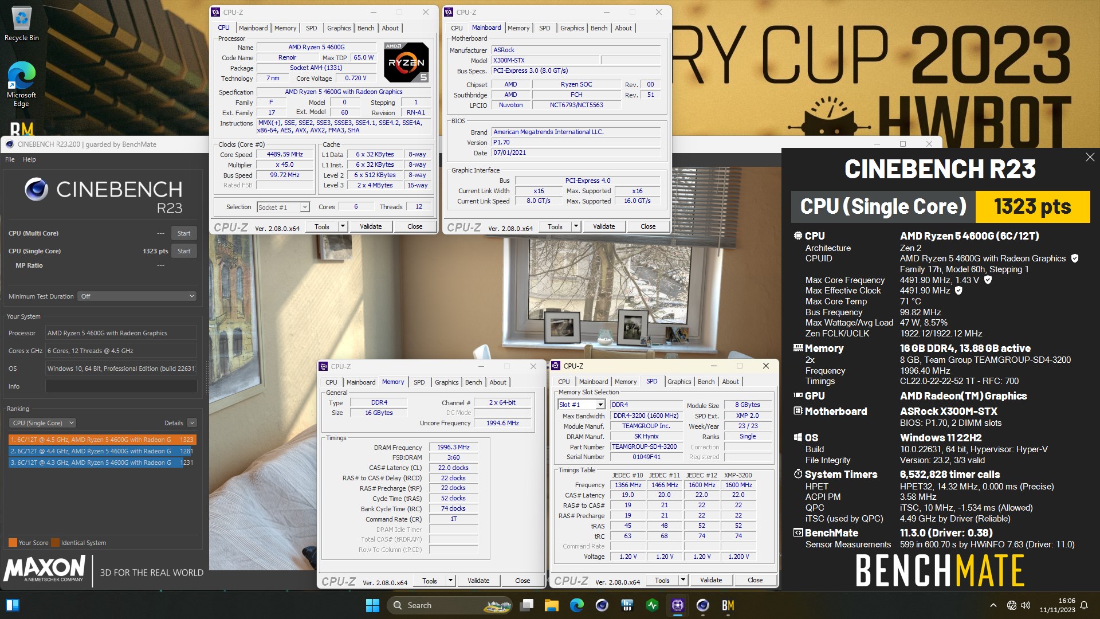
Task: Click Validate in the Memory window
Action: point(478,581)
